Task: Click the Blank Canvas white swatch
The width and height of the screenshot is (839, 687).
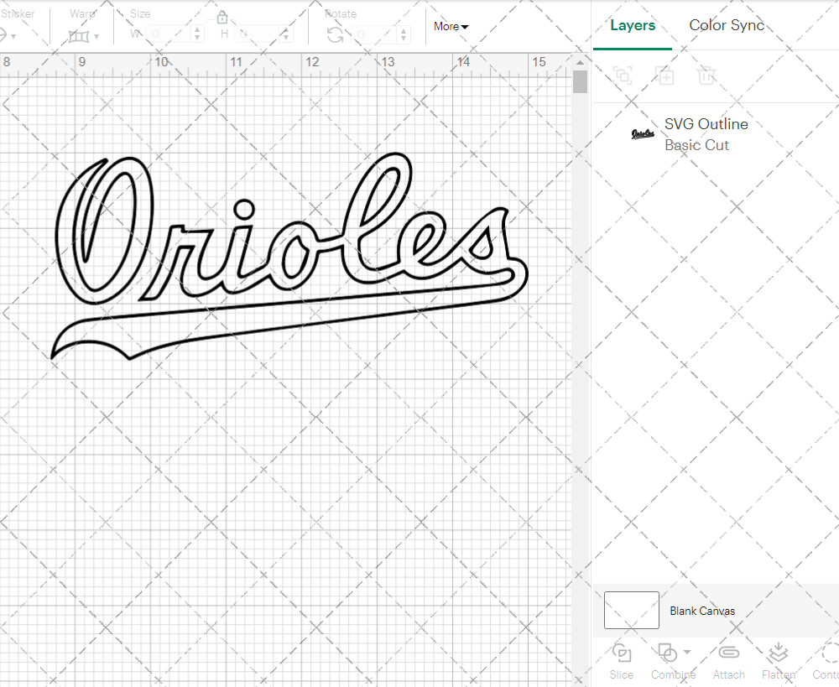Action: (x=631, y=610)
